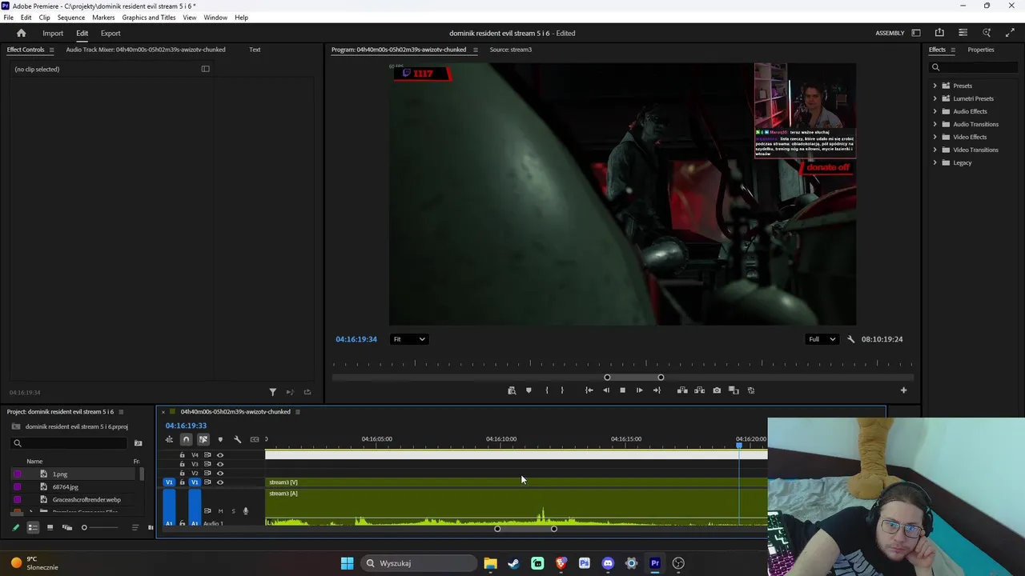Open the Markers menu
Image resolution: width=1025 pixels, height=576 pixels.
point(103,18)
